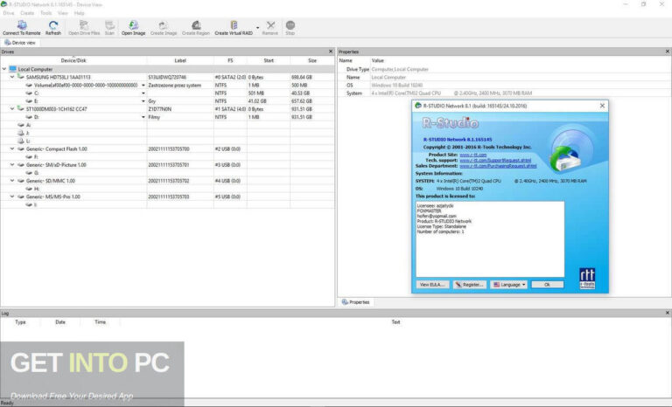Select the F: card reader drive icon
Image resolution: width=672 pixels, height=407 pixels.
(x=29, y=156)
